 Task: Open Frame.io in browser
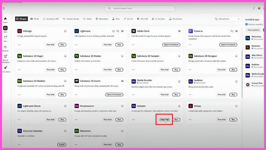[228, 45]
